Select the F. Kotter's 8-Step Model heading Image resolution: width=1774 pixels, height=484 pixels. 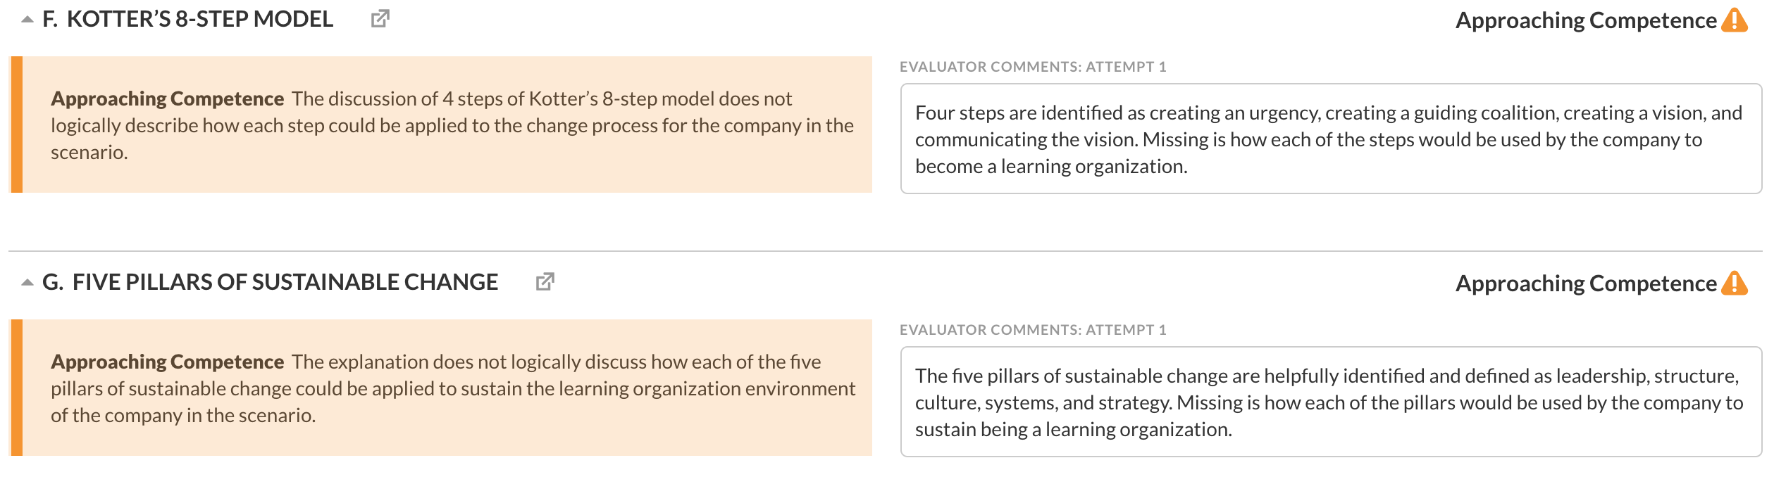(187, 19)
